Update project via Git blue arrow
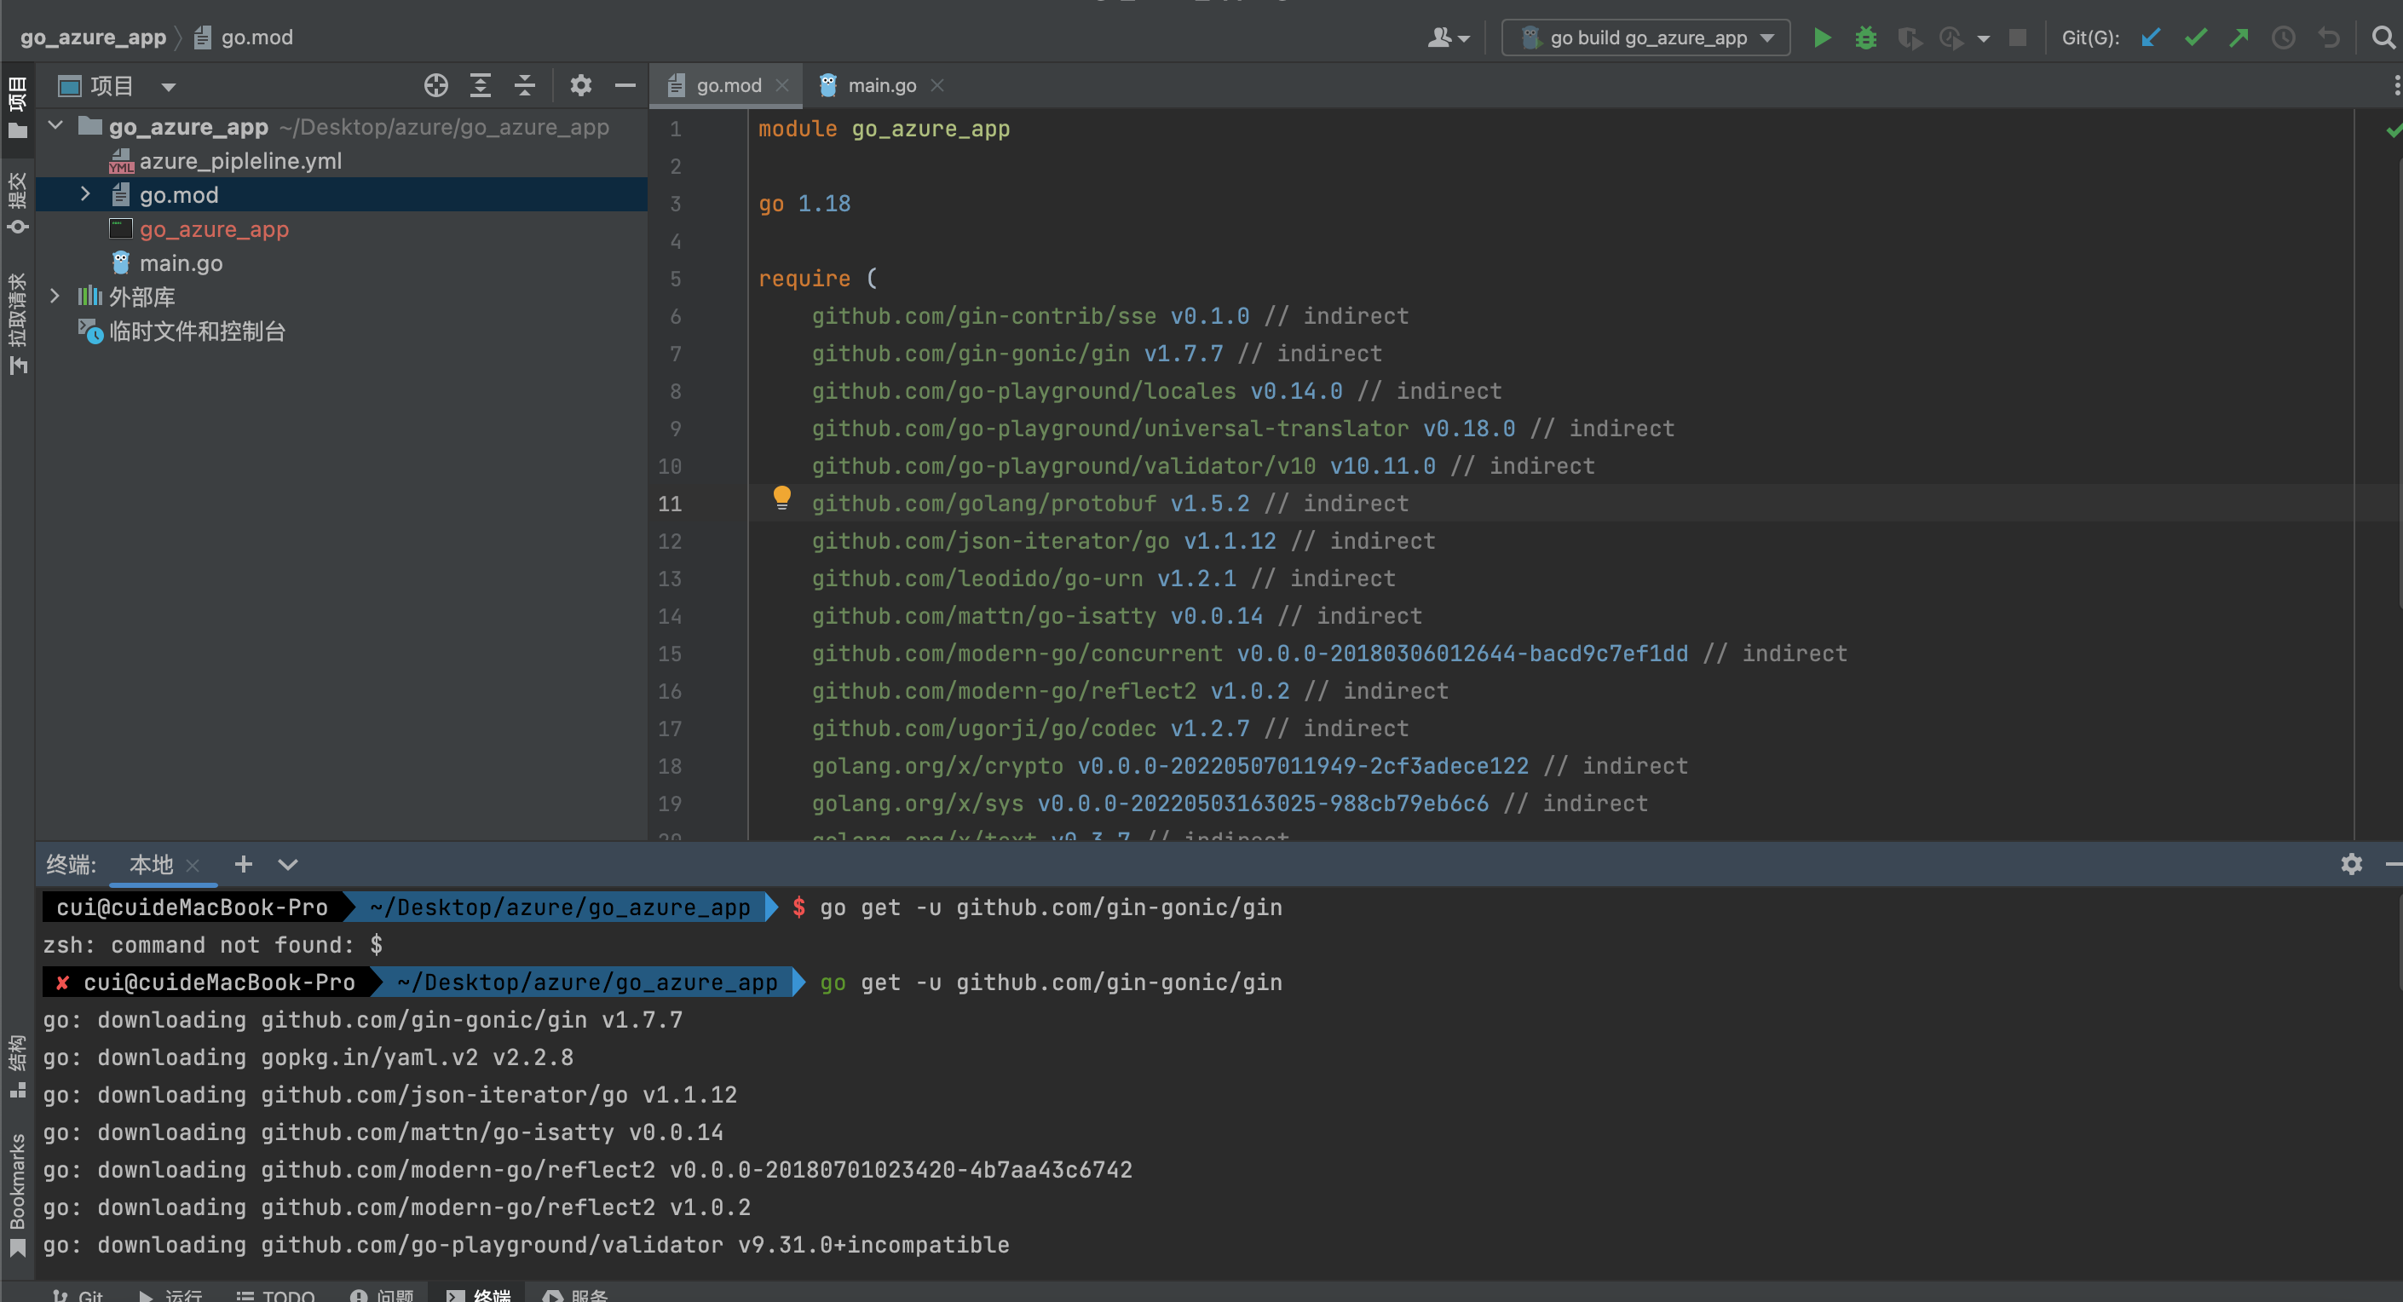This screenshot has height=1302, width=2403. [2150, 37]
